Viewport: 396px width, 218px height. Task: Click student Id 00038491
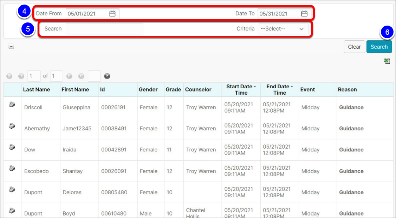click(113, 129)
